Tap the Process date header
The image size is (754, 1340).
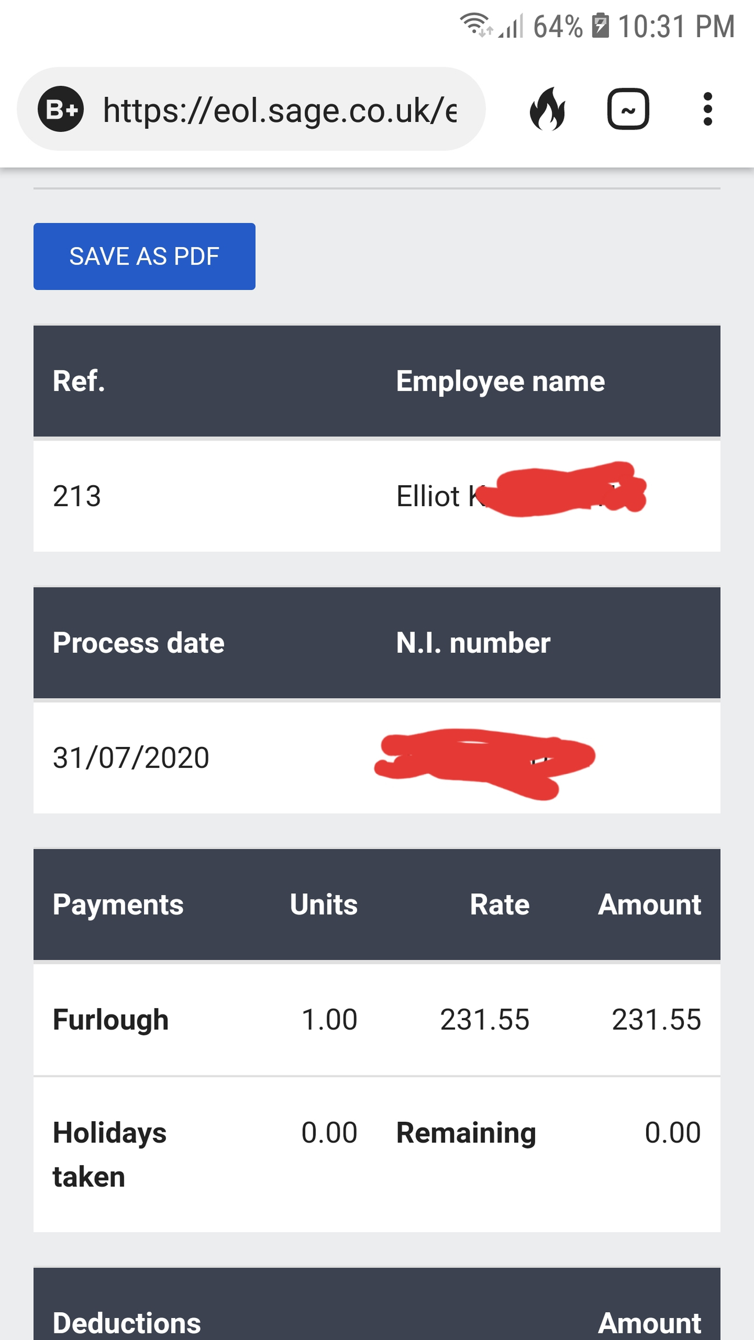(139, 643)
